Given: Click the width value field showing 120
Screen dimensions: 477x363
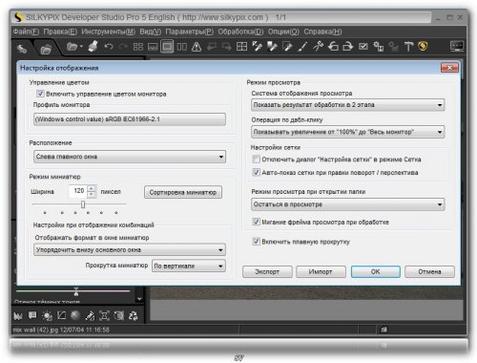Looking at the screenshot, I should 78,191.
